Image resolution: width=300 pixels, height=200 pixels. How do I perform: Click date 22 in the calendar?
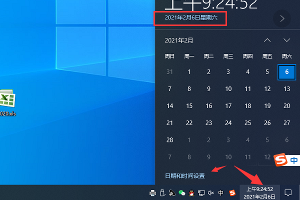(x=189, y=123)
